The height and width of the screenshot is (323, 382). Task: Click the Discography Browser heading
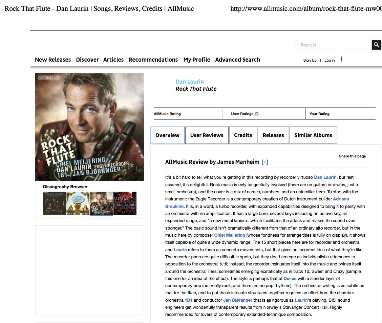pos(65,187)
